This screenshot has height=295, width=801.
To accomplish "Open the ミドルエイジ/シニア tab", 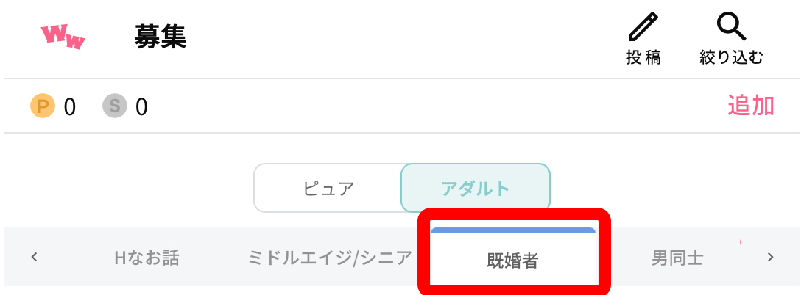I will click(x=330, y=258).
